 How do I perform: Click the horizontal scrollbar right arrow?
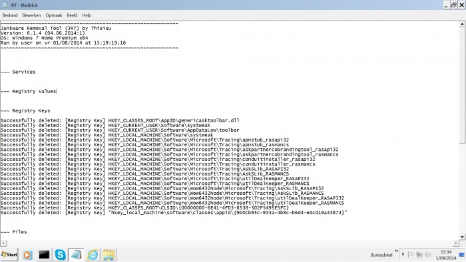(456, 243)
